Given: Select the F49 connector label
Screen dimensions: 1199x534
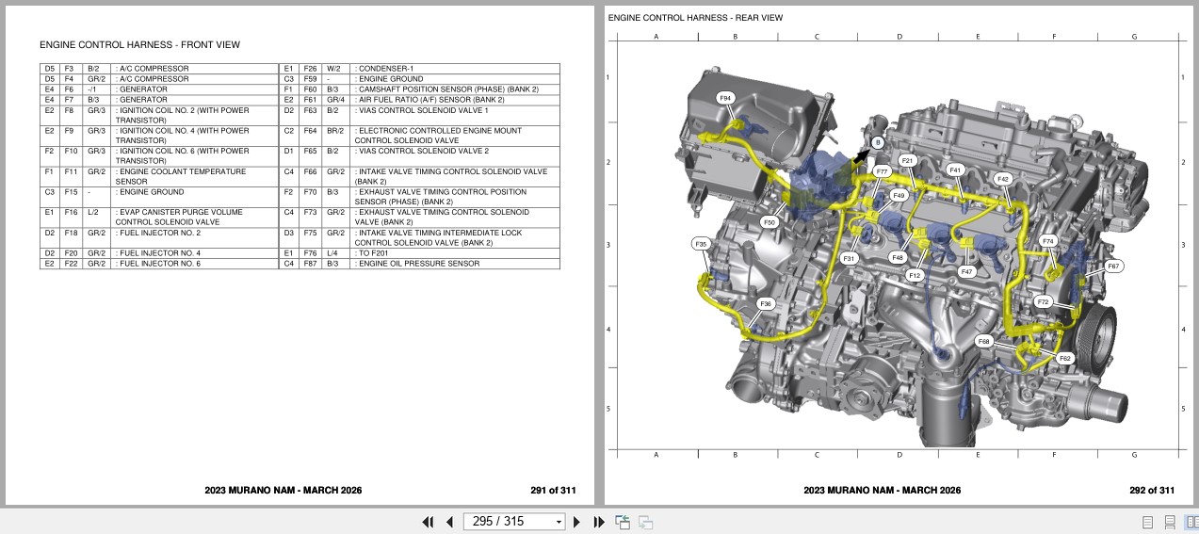Looking at the screenshot, I should coord(899,196).
